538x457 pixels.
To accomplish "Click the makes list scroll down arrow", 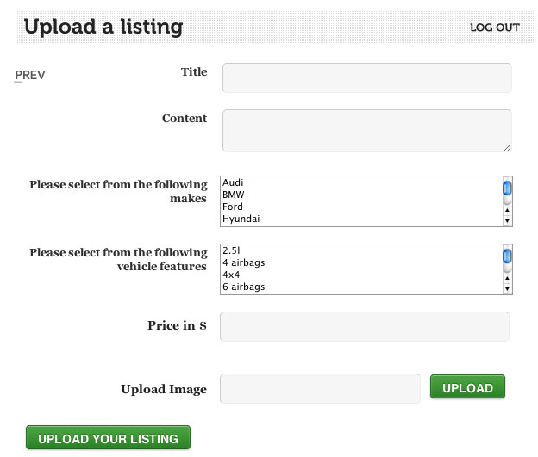I will pos(507,221).
